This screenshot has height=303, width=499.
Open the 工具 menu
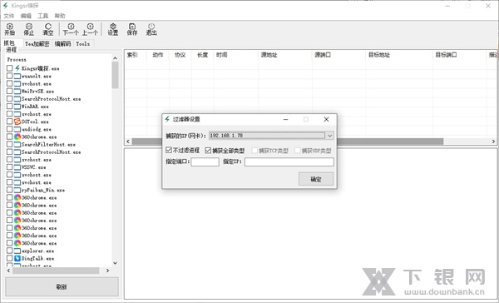click(42, 16)
